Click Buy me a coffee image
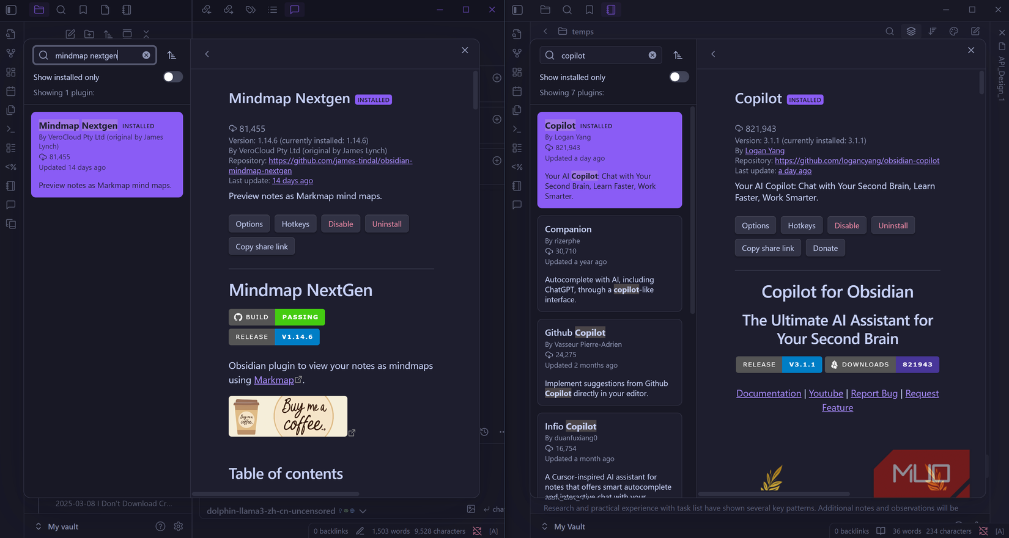This screenshot has height=538, width=1009. (x=288, y=416)
